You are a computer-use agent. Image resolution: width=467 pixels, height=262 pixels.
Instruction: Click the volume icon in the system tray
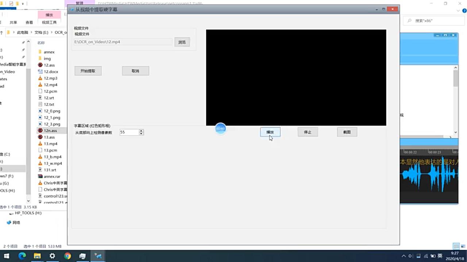[x=410, y=256]
